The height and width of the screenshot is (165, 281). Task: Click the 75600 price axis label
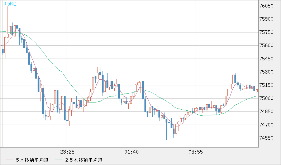click(266, 46)
